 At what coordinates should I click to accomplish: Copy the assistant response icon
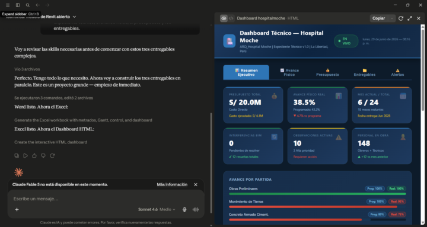pos(17,156)
